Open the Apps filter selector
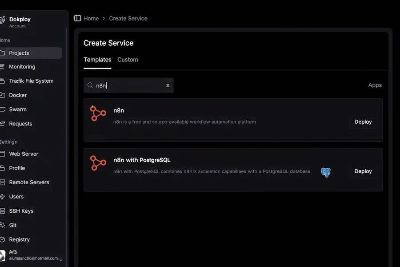This screenshot has width=400, height=267. (x=375, y=85)
